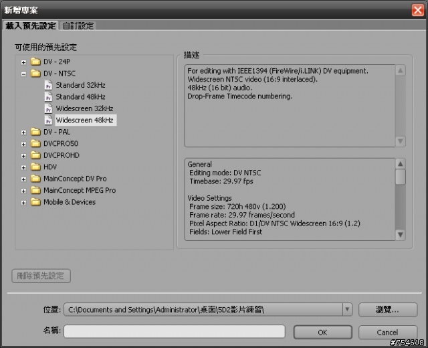Expand the HDV preset folder

[x=24, y=168]
